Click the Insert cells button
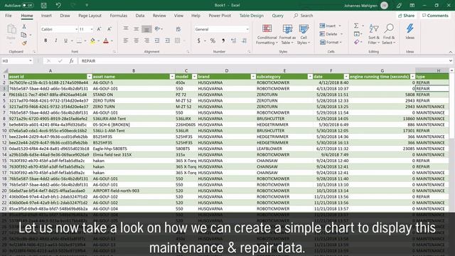Screen dimensions: 455x256 (x=330, y=26)
